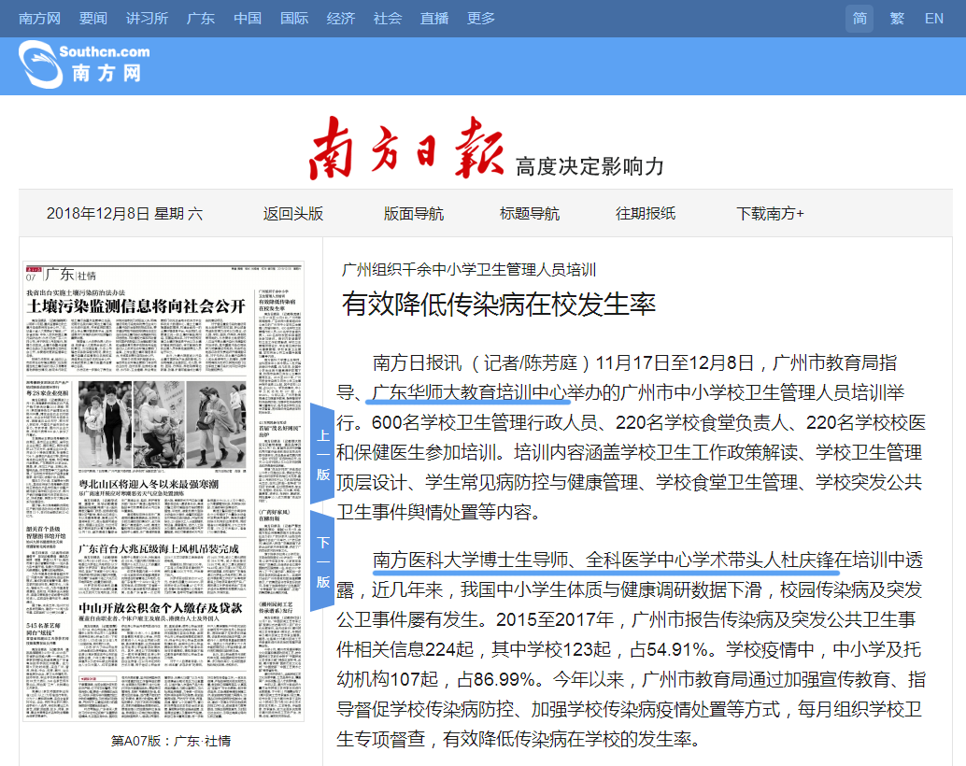The height and width of the screenshot is (766, 966).
Task: Open the 社会 navigation item
Action: [388, 19]
